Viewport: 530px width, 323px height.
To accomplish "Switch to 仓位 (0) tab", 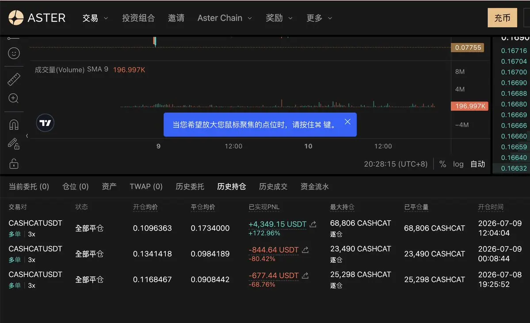I will click(x=76, y=186).
